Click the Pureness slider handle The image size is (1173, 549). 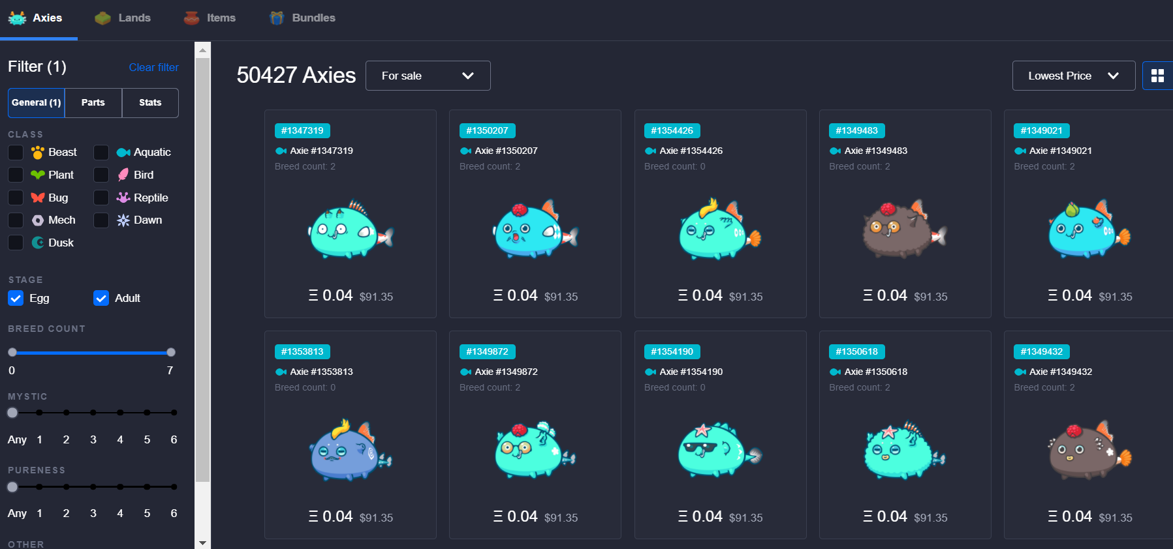pyautogui.click(x=12, y=487)
